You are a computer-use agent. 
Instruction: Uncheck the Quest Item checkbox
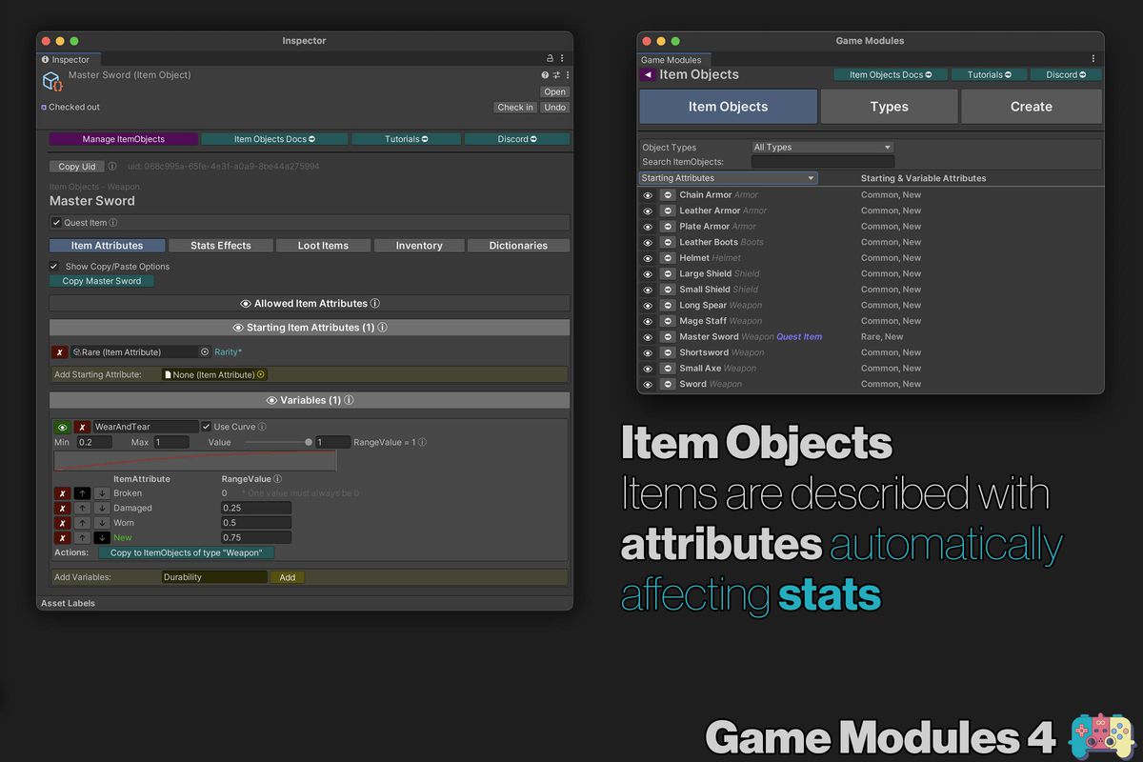(56, 223)
